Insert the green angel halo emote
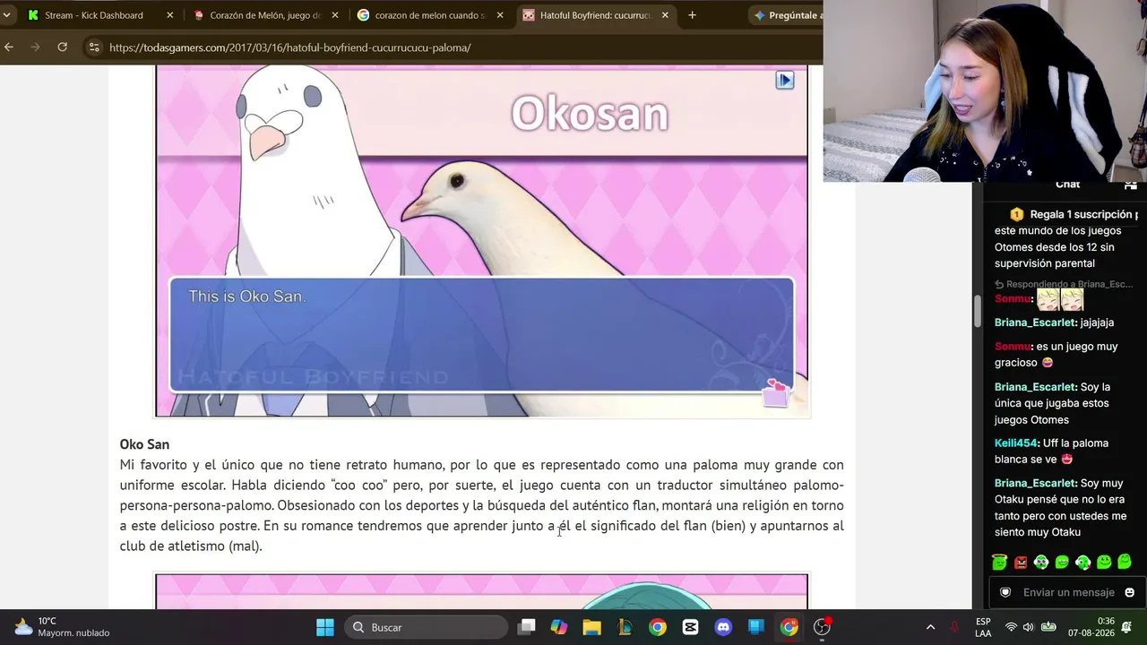The image size is (1147, 645). [999, 563]
